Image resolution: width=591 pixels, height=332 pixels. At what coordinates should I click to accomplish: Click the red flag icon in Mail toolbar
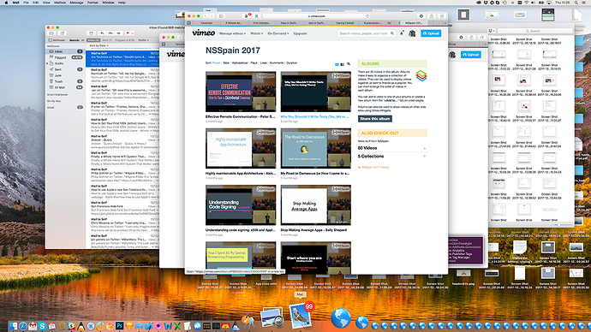coord(128,33)
